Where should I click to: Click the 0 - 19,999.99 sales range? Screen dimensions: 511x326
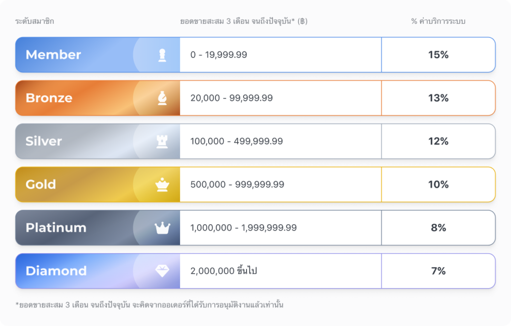pyautogui.click(x=219, y=55)
